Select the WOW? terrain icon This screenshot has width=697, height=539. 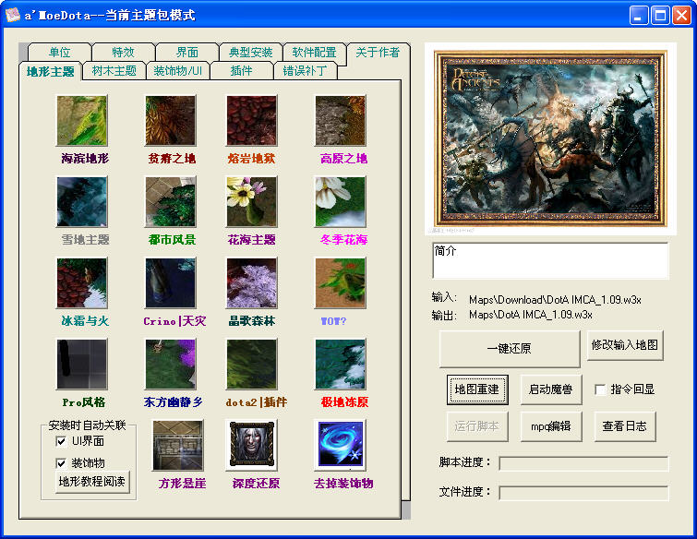point(341,283)
